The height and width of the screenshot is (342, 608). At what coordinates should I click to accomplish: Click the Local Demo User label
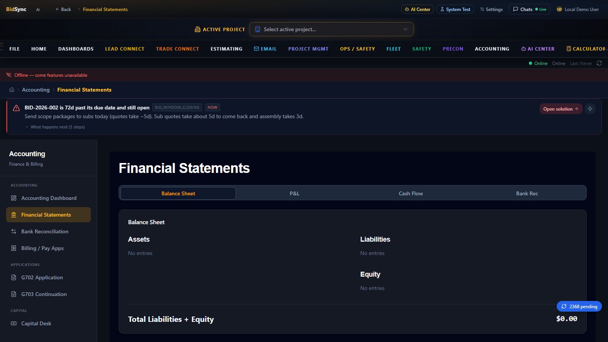pyautogui.click(x=582, y=9)
